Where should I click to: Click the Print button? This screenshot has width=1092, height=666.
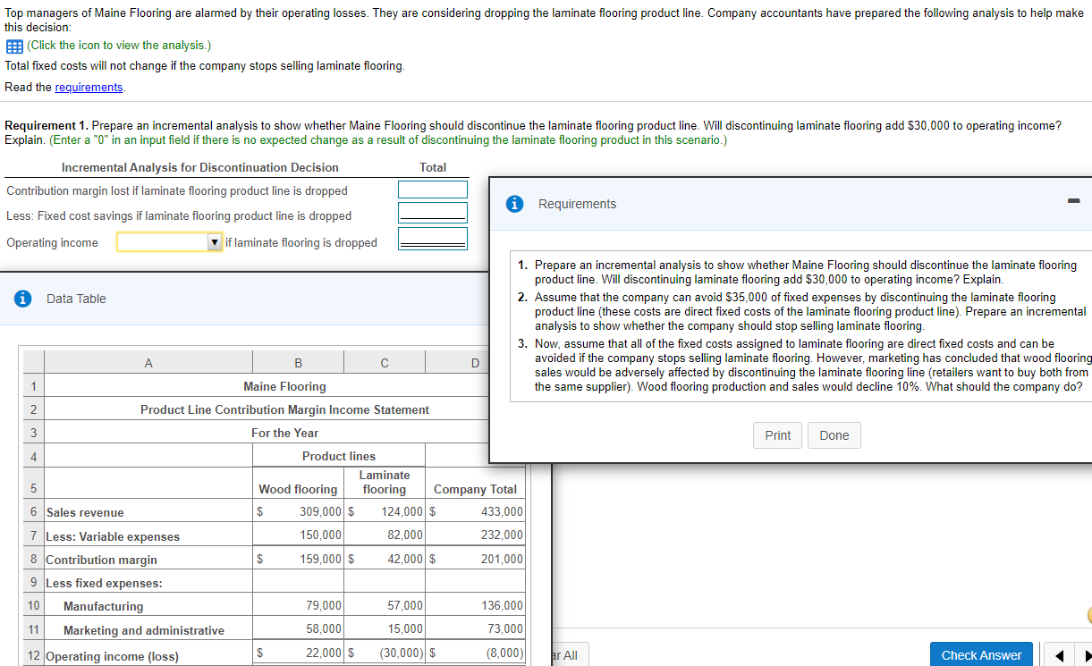(778, 435)
